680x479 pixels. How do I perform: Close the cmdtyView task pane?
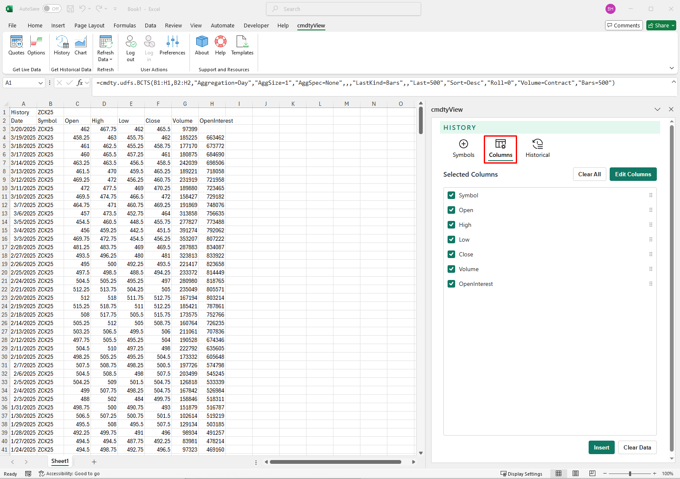click(671, 109)
